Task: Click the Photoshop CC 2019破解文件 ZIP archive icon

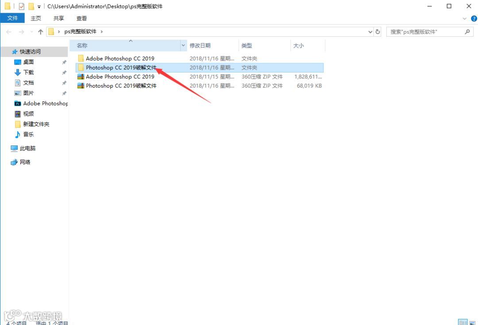Action: pyautogui.click(x=81, y=86)
